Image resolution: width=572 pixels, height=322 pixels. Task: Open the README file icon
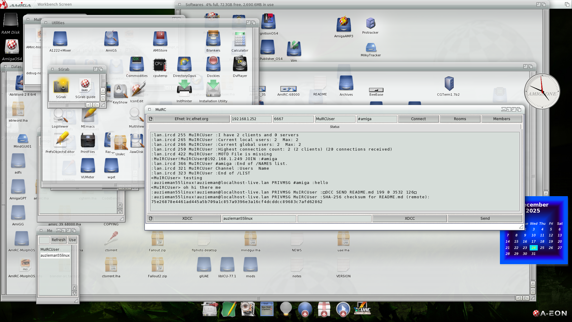click(x=320, y=83)
